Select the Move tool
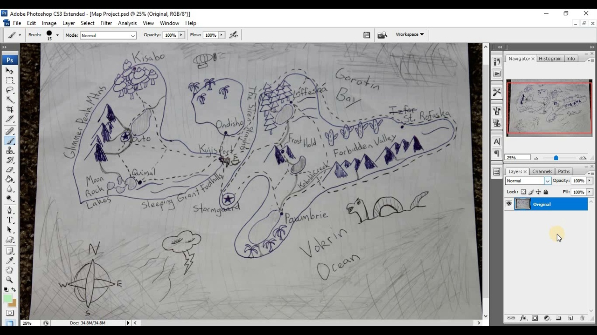The image size is (597, 335). pyautogui.click(x=10, y=71)
